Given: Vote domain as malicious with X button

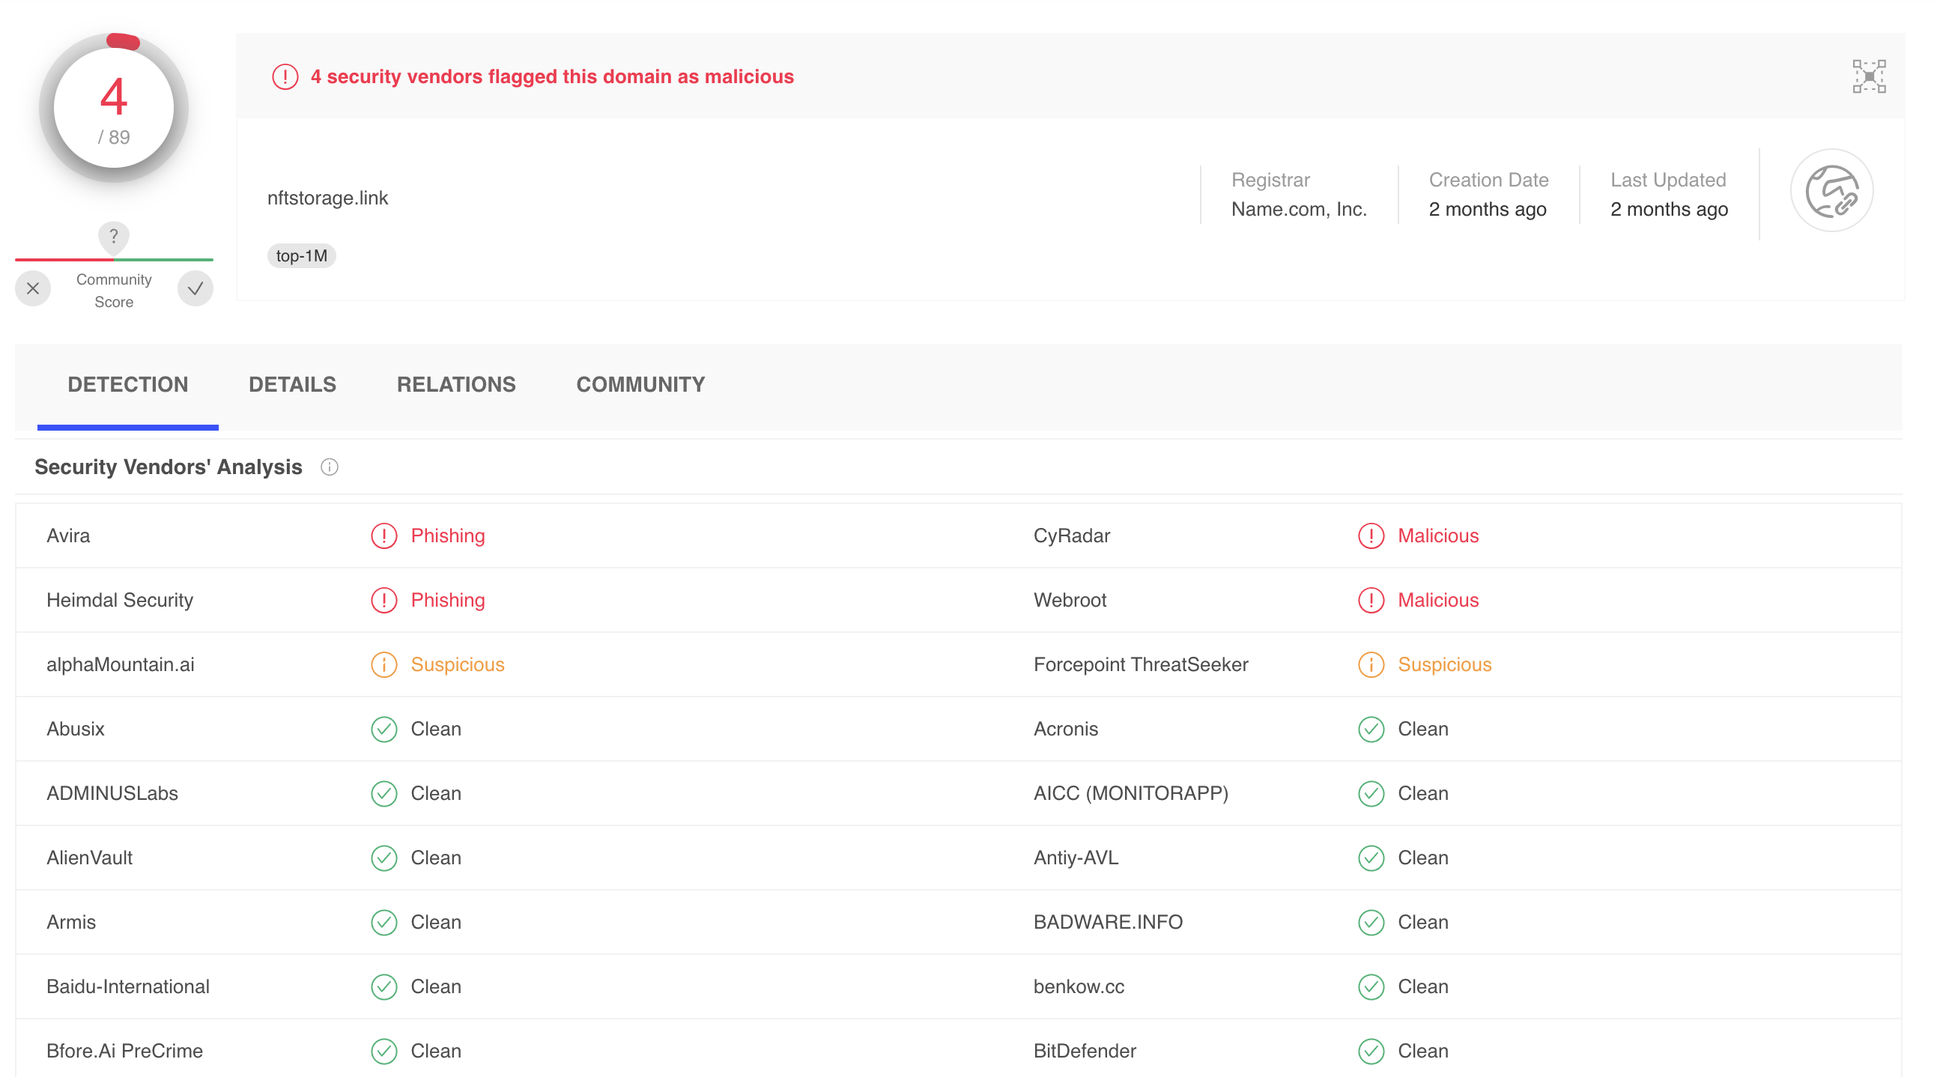Looking at the screenshot, I should point(33,289).
